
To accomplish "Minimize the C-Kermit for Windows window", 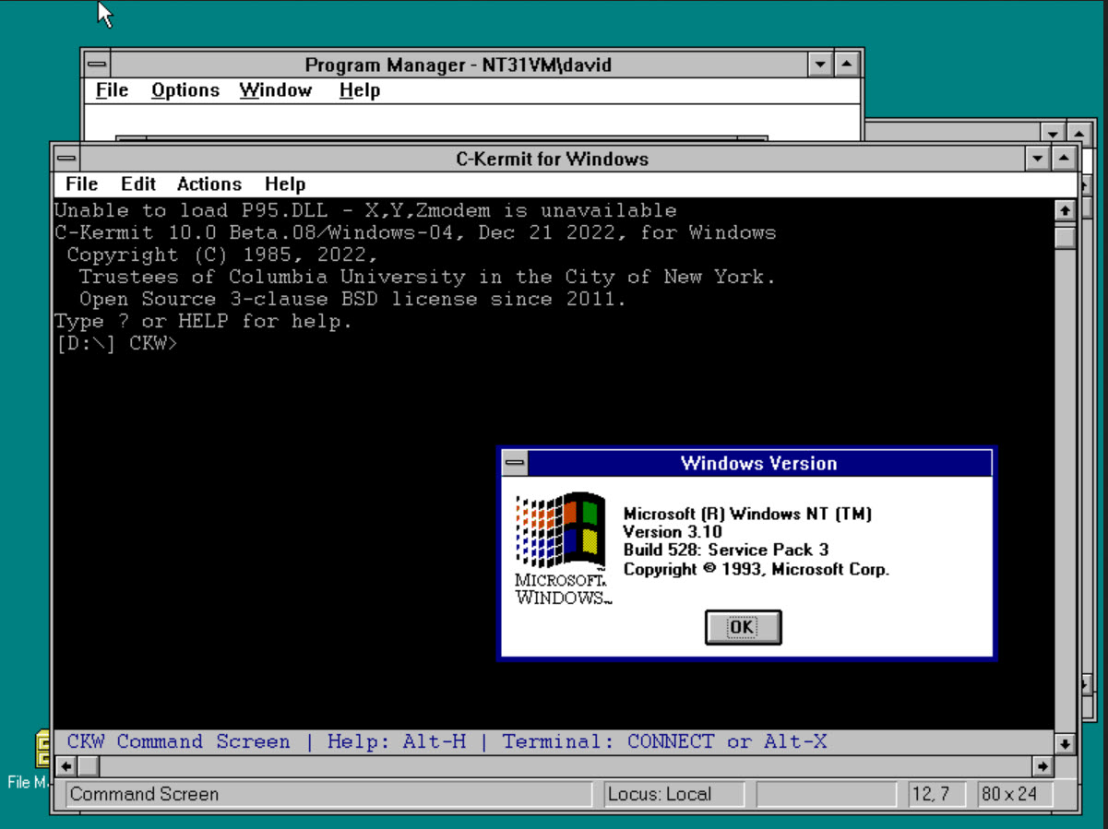I will [1039, 159].
